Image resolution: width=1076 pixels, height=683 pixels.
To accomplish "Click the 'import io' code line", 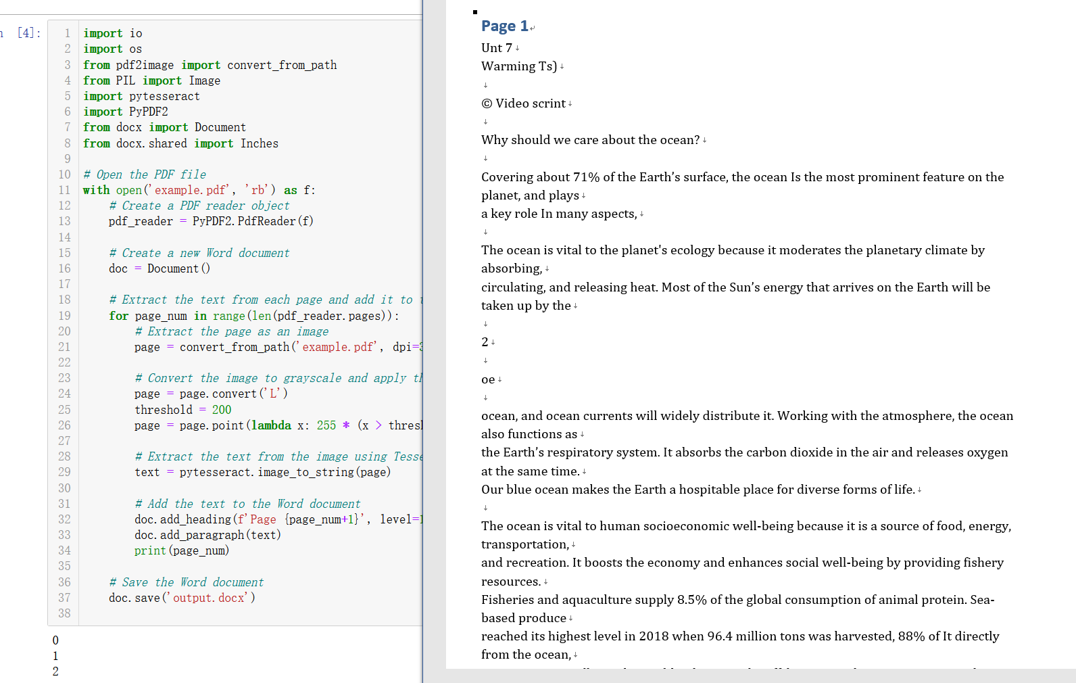I will pyautogui.click(x=112, y=33).
